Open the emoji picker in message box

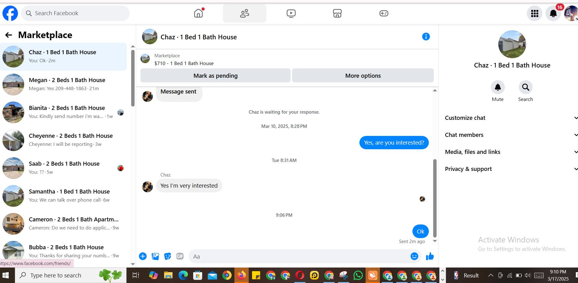pos(414,256)
